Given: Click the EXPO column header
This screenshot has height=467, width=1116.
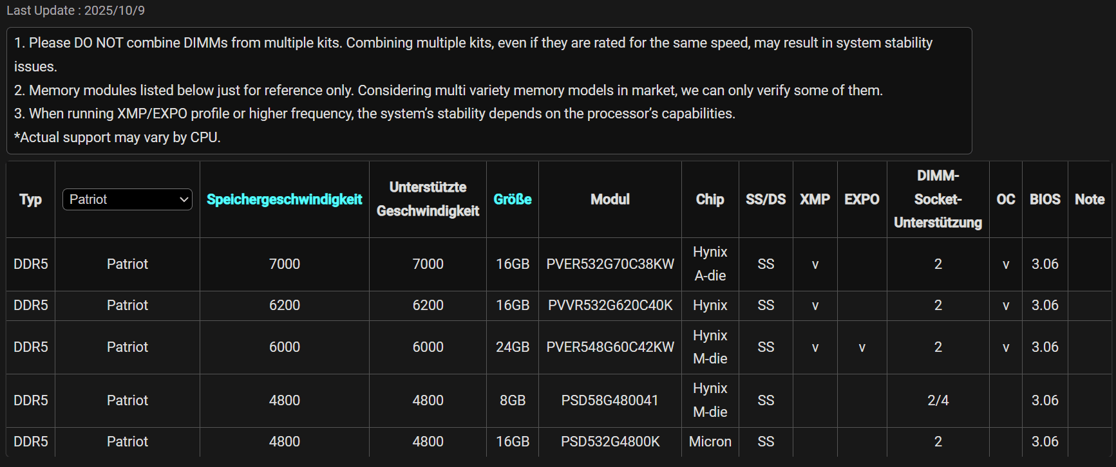Looking at the screenshot, I should click(x=862, y=199).
